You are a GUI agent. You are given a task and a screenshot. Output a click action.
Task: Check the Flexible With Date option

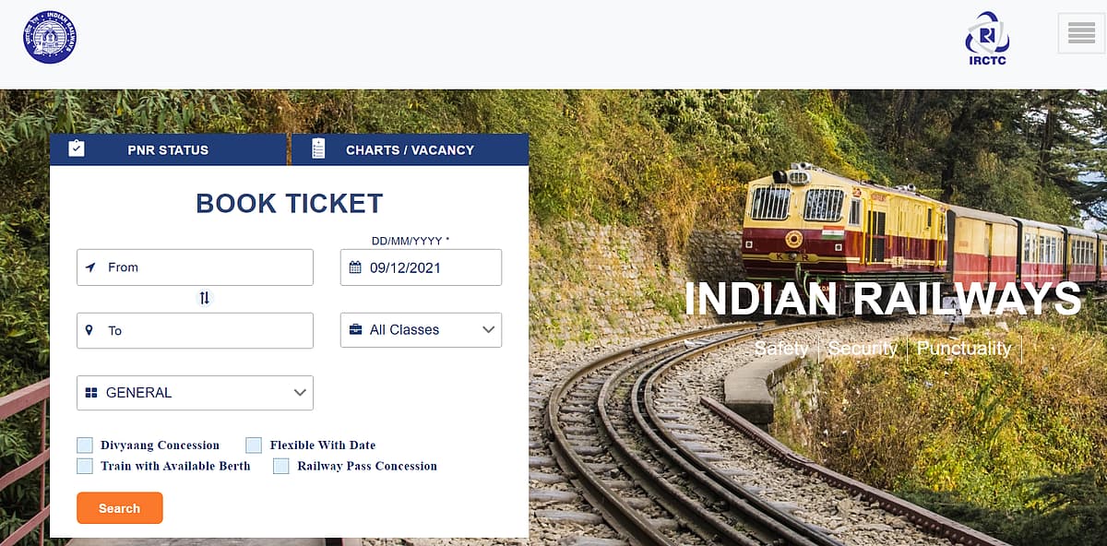click(x=254, y=445)
